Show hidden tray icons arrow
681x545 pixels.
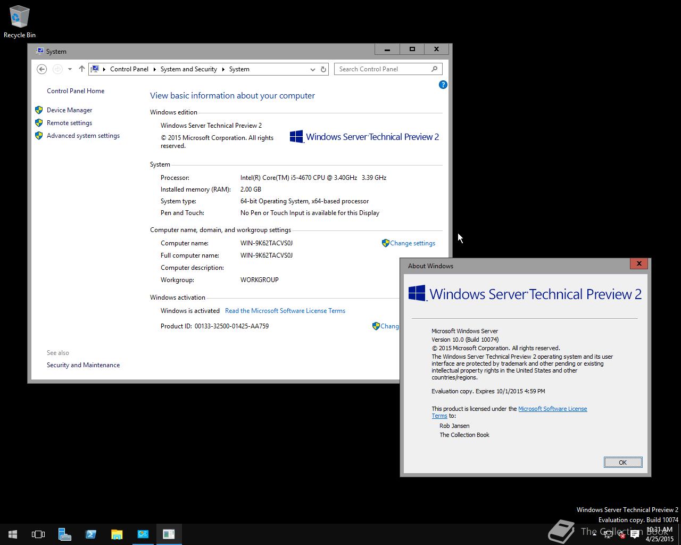(x=594, y=535)
